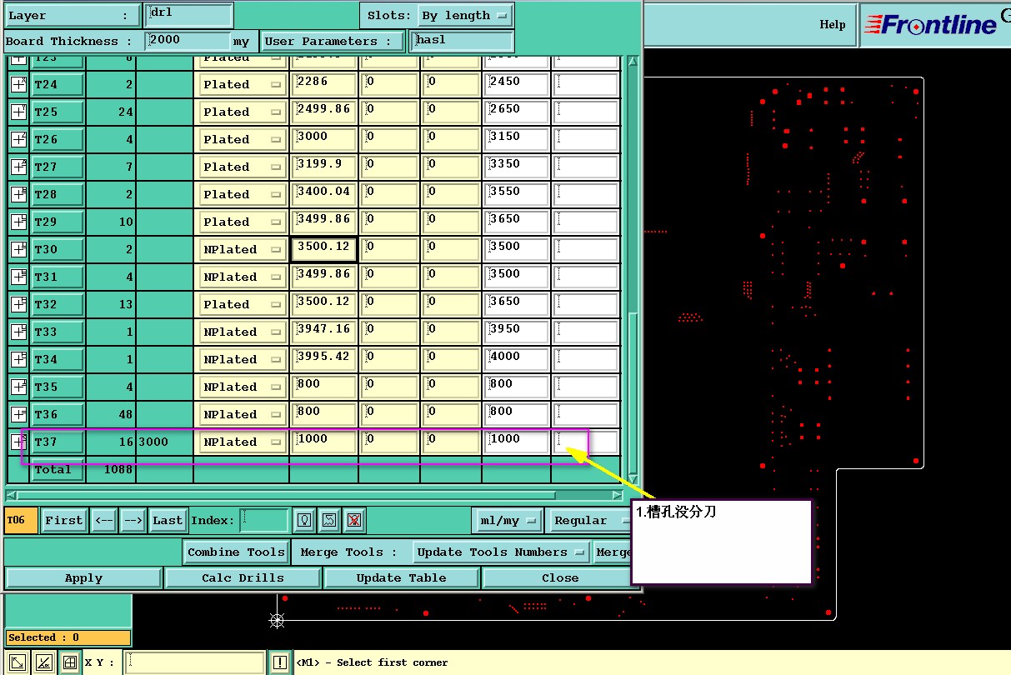Open the Slots By length dropdown
Image resolution: width=1011 pixels, height=675 pixels.
[464, 16]
